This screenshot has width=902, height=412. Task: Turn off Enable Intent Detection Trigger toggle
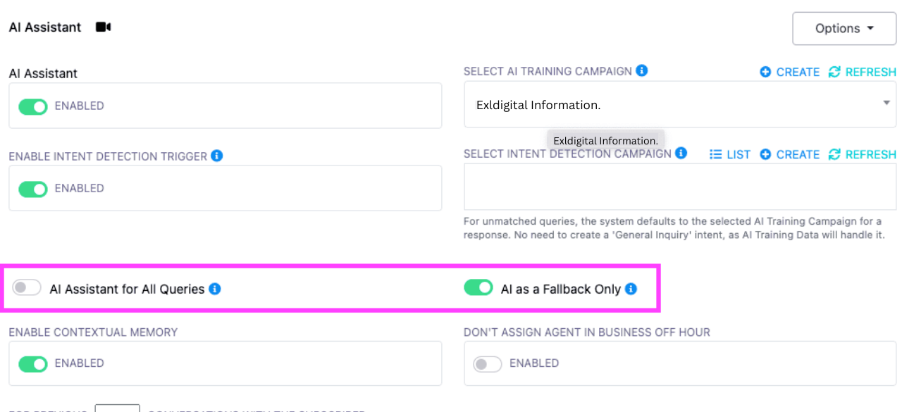coord(32,189)
